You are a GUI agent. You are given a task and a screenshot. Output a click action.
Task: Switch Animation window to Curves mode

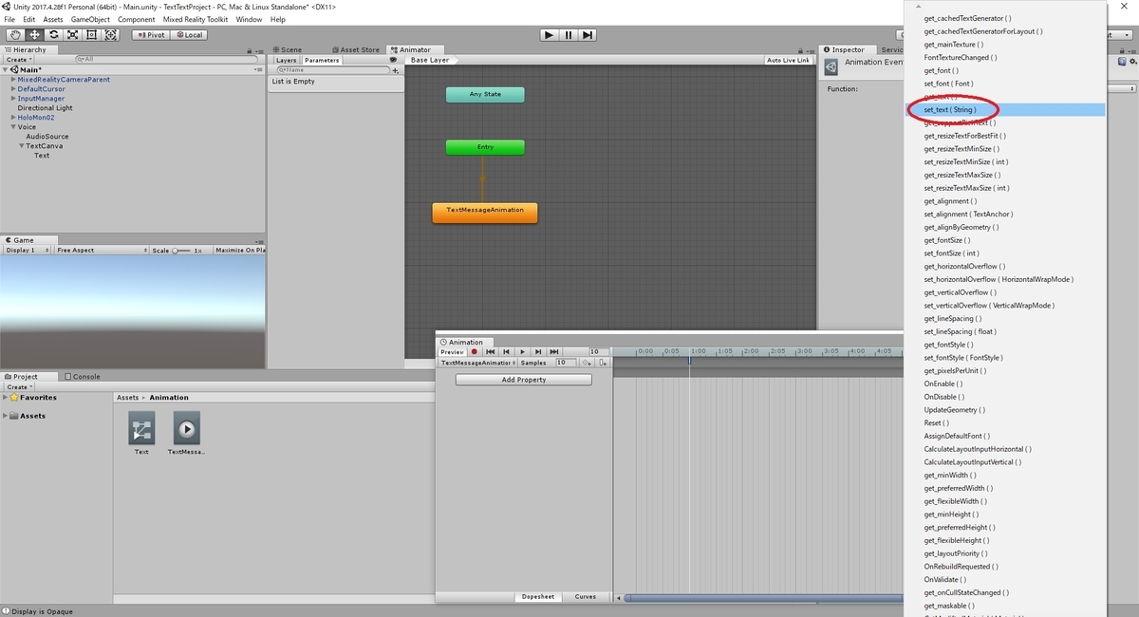[586, 597]
